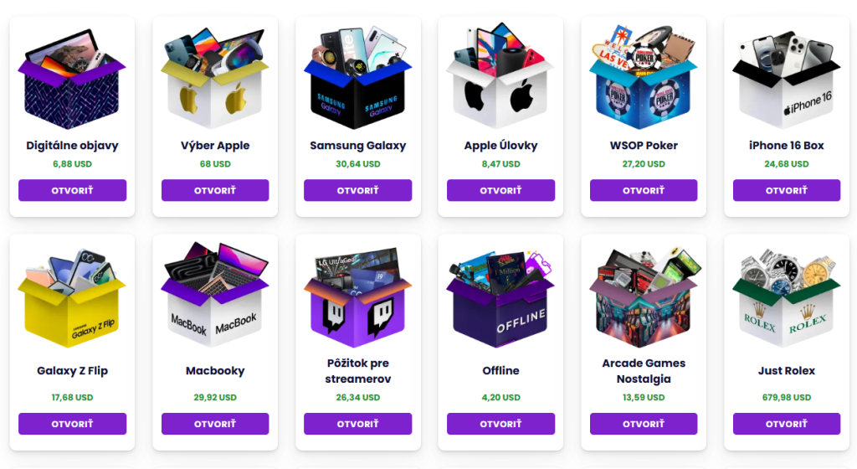Click the Twitch-logo streamer box image

click(358, 298)
